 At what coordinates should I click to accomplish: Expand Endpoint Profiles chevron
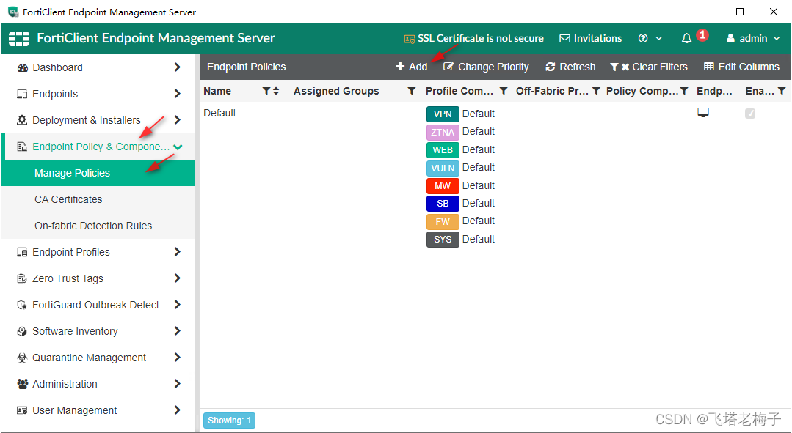click(x=178, y=251)
